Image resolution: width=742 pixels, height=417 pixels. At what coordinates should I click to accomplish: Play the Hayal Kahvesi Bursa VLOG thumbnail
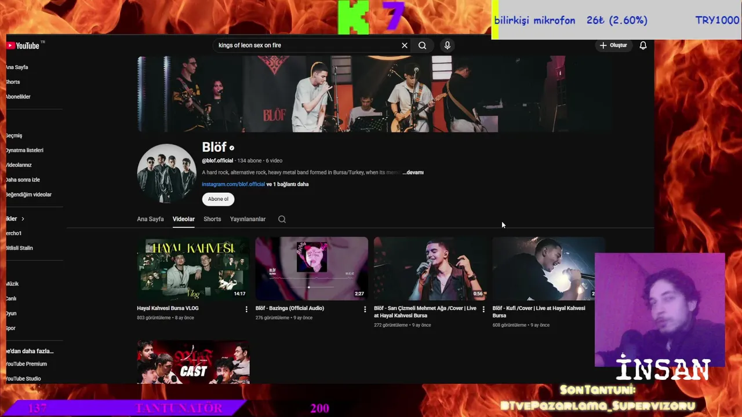193,268
